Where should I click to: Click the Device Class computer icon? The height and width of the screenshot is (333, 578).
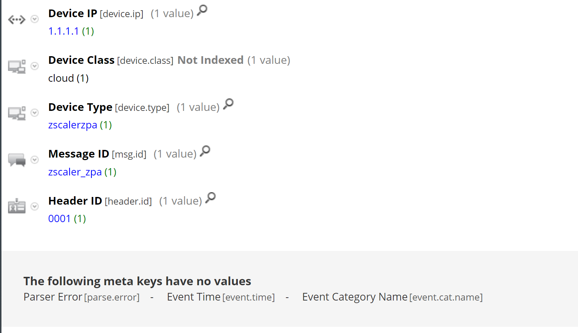17,66
